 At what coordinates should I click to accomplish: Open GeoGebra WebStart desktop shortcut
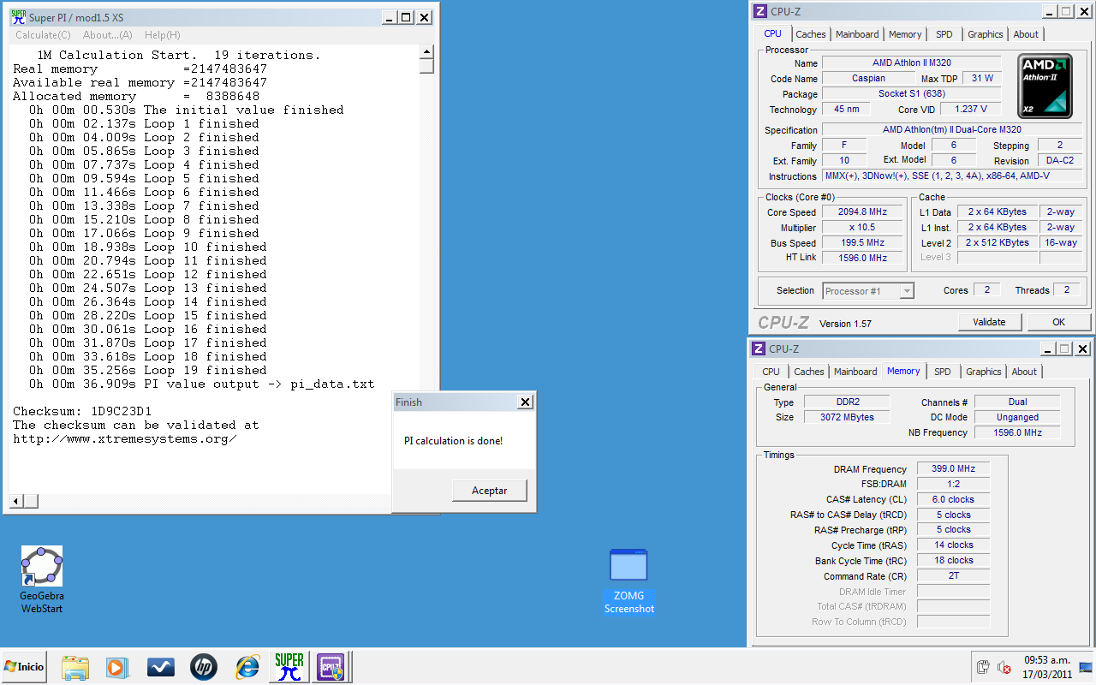pyautogui.click(x=42, y=580)
